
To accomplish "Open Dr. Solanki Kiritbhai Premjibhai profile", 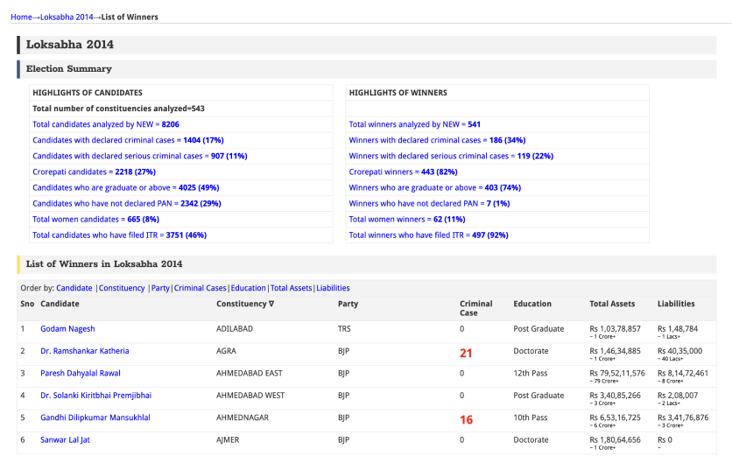I will [x=95, y=396].
